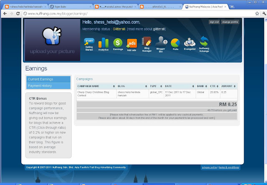Open the Nuffnang Xchange arrows icon
This screenshot has width=267, height=185.
[204, 44]
